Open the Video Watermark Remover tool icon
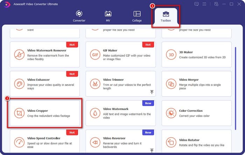This screenshot has height=155, width=245. (x=19, y=55)
